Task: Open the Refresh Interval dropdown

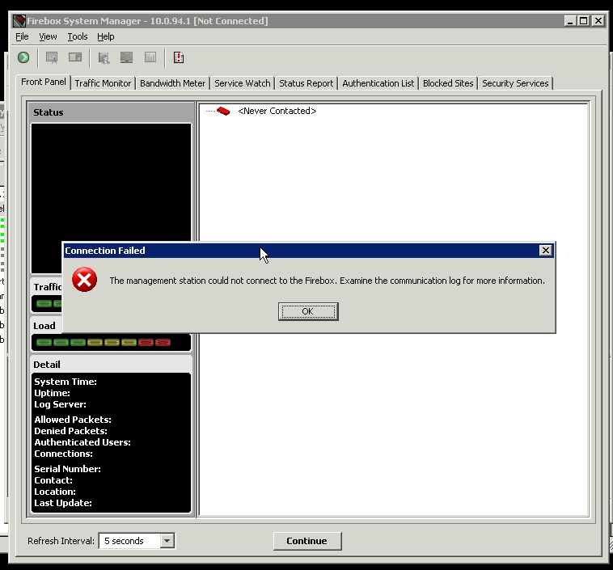Action: [x=167, y=541]
